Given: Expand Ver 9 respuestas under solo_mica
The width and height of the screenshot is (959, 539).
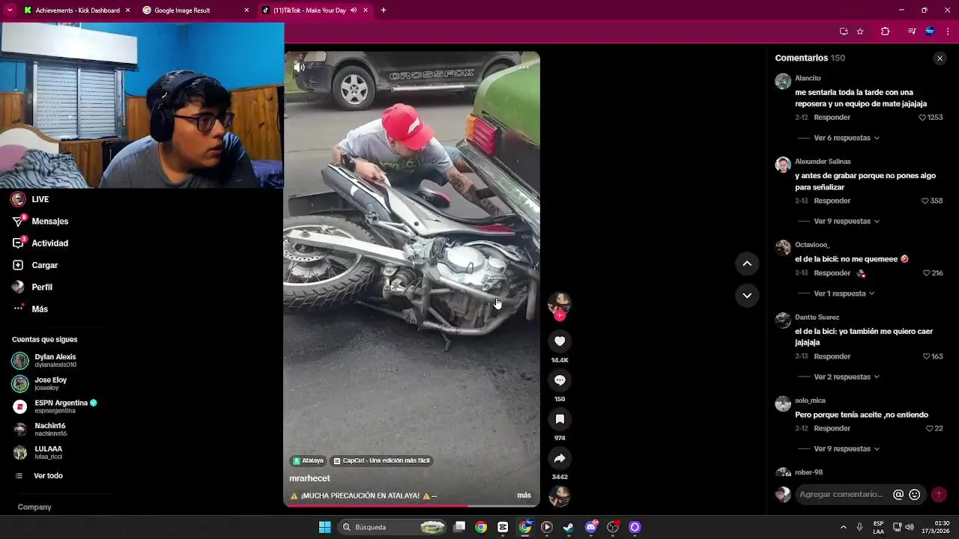Looking at the screenshot, I should 847,449.
